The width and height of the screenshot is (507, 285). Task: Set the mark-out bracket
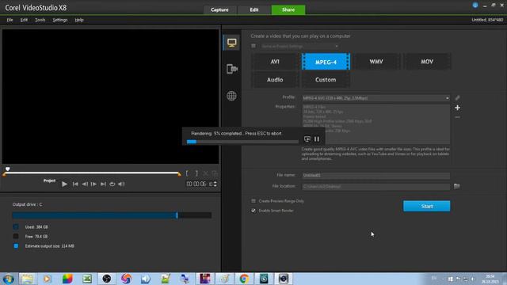196,173
